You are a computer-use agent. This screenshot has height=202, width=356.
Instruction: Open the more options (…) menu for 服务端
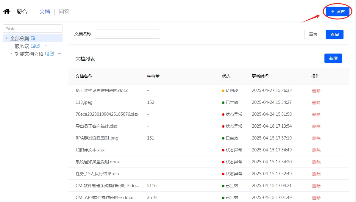pos(45,46)
